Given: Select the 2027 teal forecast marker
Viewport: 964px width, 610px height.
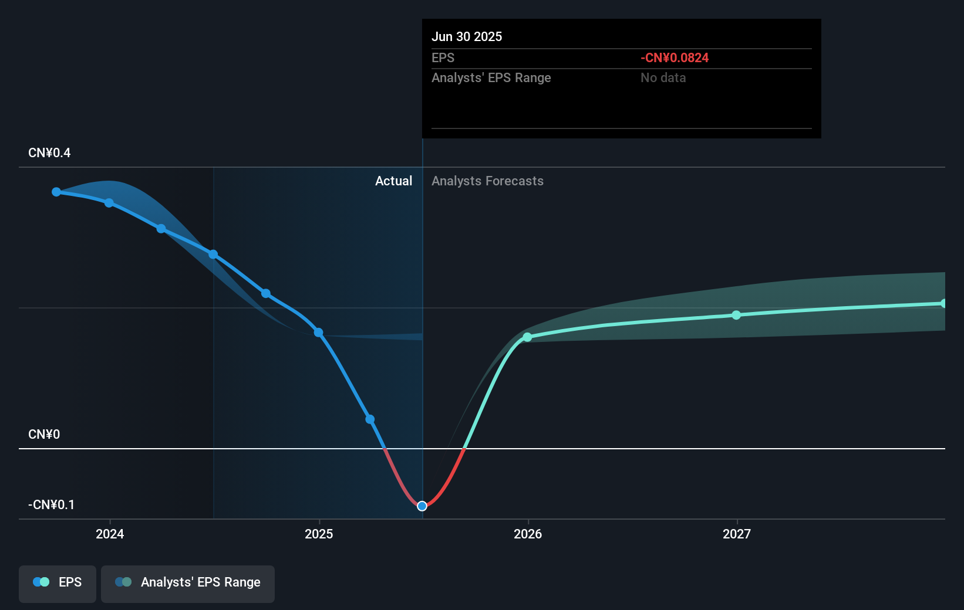Looking at the screenshot, I should [736, 315].
